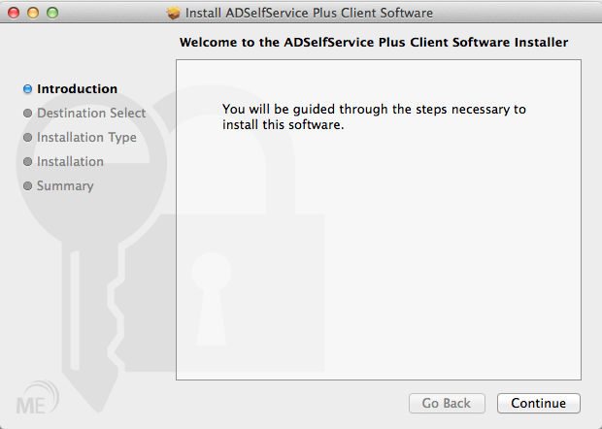This screenshot has height=429, width=602.
Task: Click the Destination Select step bullet
Action: click(x=28, y=114)
